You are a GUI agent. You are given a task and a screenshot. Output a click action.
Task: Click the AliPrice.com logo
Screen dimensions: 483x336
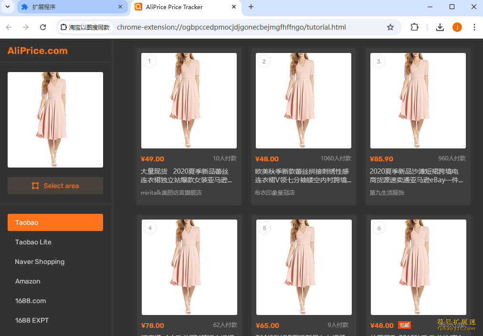click(38, 51)
